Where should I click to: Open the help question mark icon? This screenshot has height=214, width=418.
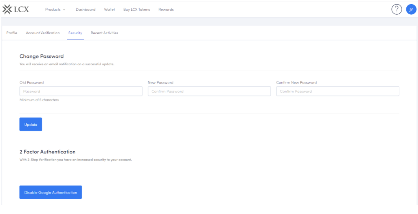(396, 10)
